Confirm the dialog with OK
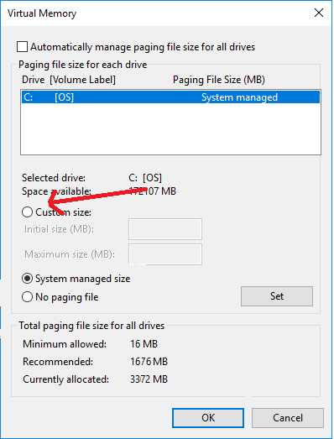This screenshot has height=439, width=334. [x=208, y=418]
